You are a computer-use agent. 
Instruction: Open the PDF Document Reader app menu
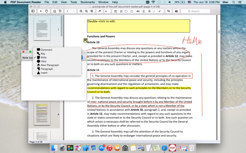pos(26,2)
